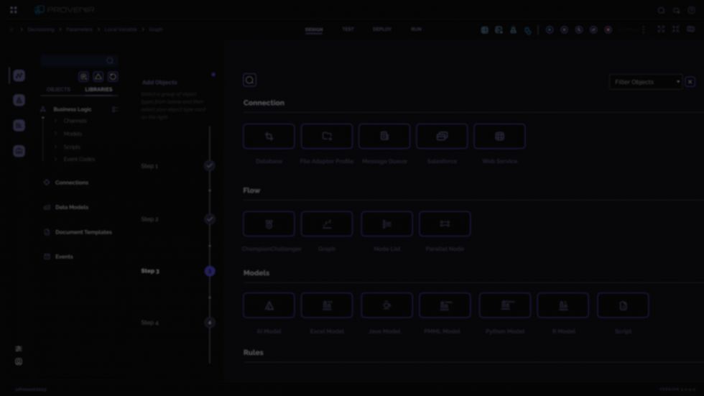
Task: Click the first left sidebar chart icon
Action: 19,75
